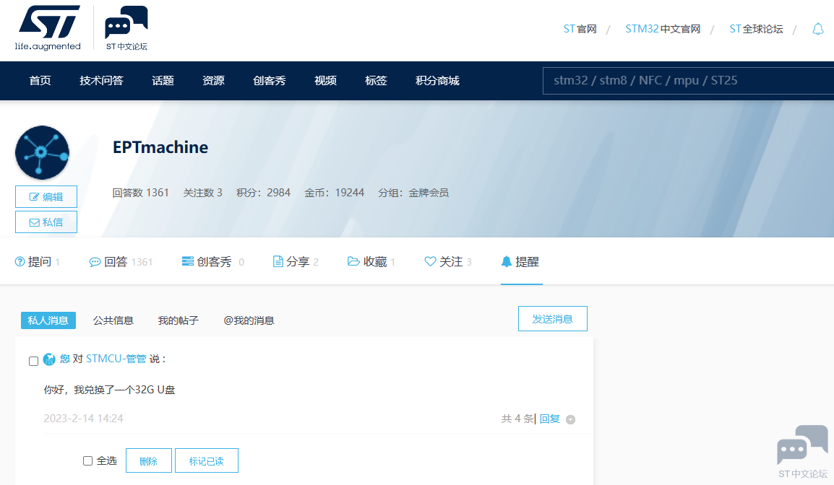
Task: Click the timestamp 2023-2-14 14:24
Action: point(84,419)
